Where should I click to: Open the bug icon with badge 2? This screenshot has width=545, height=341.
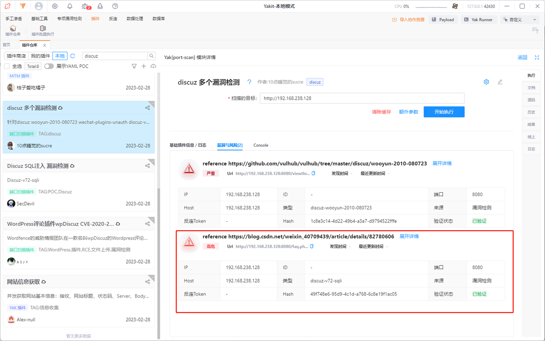click(x=85, y=6)
